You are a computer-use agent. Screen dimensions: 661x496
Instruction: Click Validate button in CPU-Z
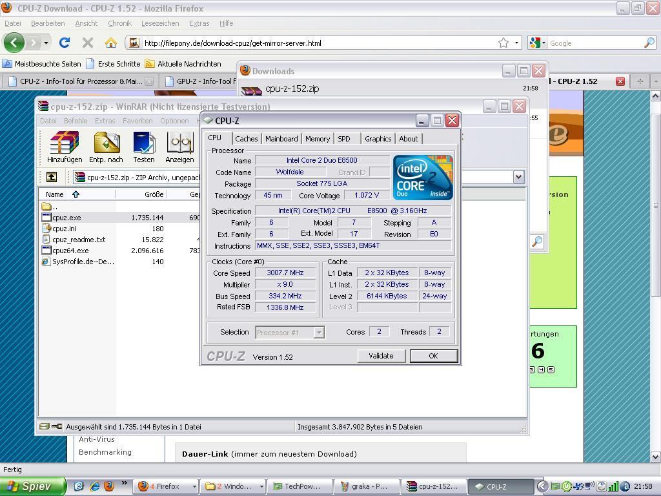pos(381,356)
